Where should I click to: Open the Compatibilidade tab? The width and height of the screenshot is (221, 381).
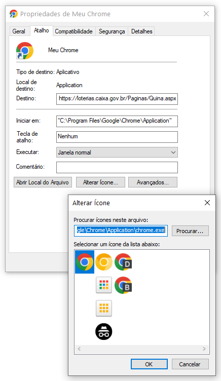[x=73, y=31]
